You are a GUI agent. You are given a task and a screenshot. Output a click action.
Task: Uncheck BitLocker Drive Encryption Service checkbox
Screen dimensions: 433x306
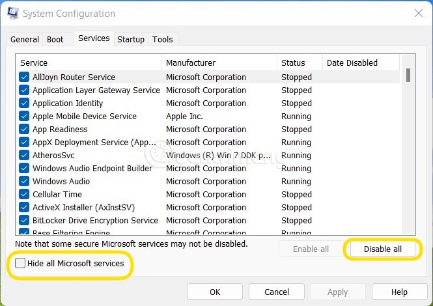click(24, 220)
